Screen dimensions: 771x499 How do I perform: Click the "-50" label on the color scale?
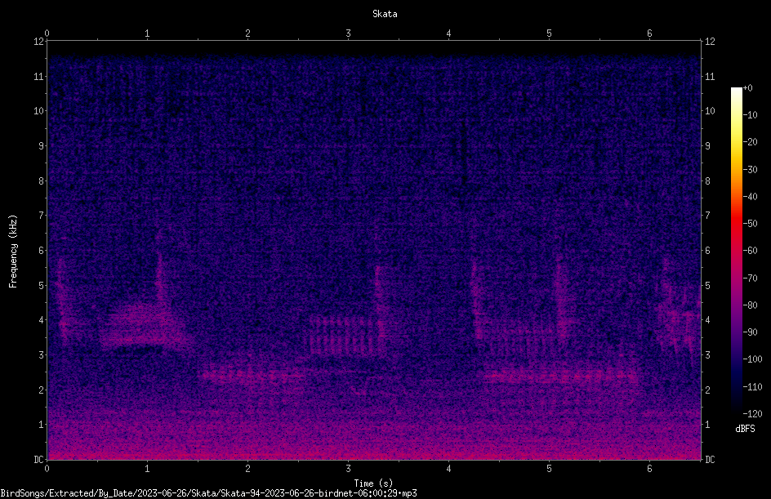coord(750,224)
